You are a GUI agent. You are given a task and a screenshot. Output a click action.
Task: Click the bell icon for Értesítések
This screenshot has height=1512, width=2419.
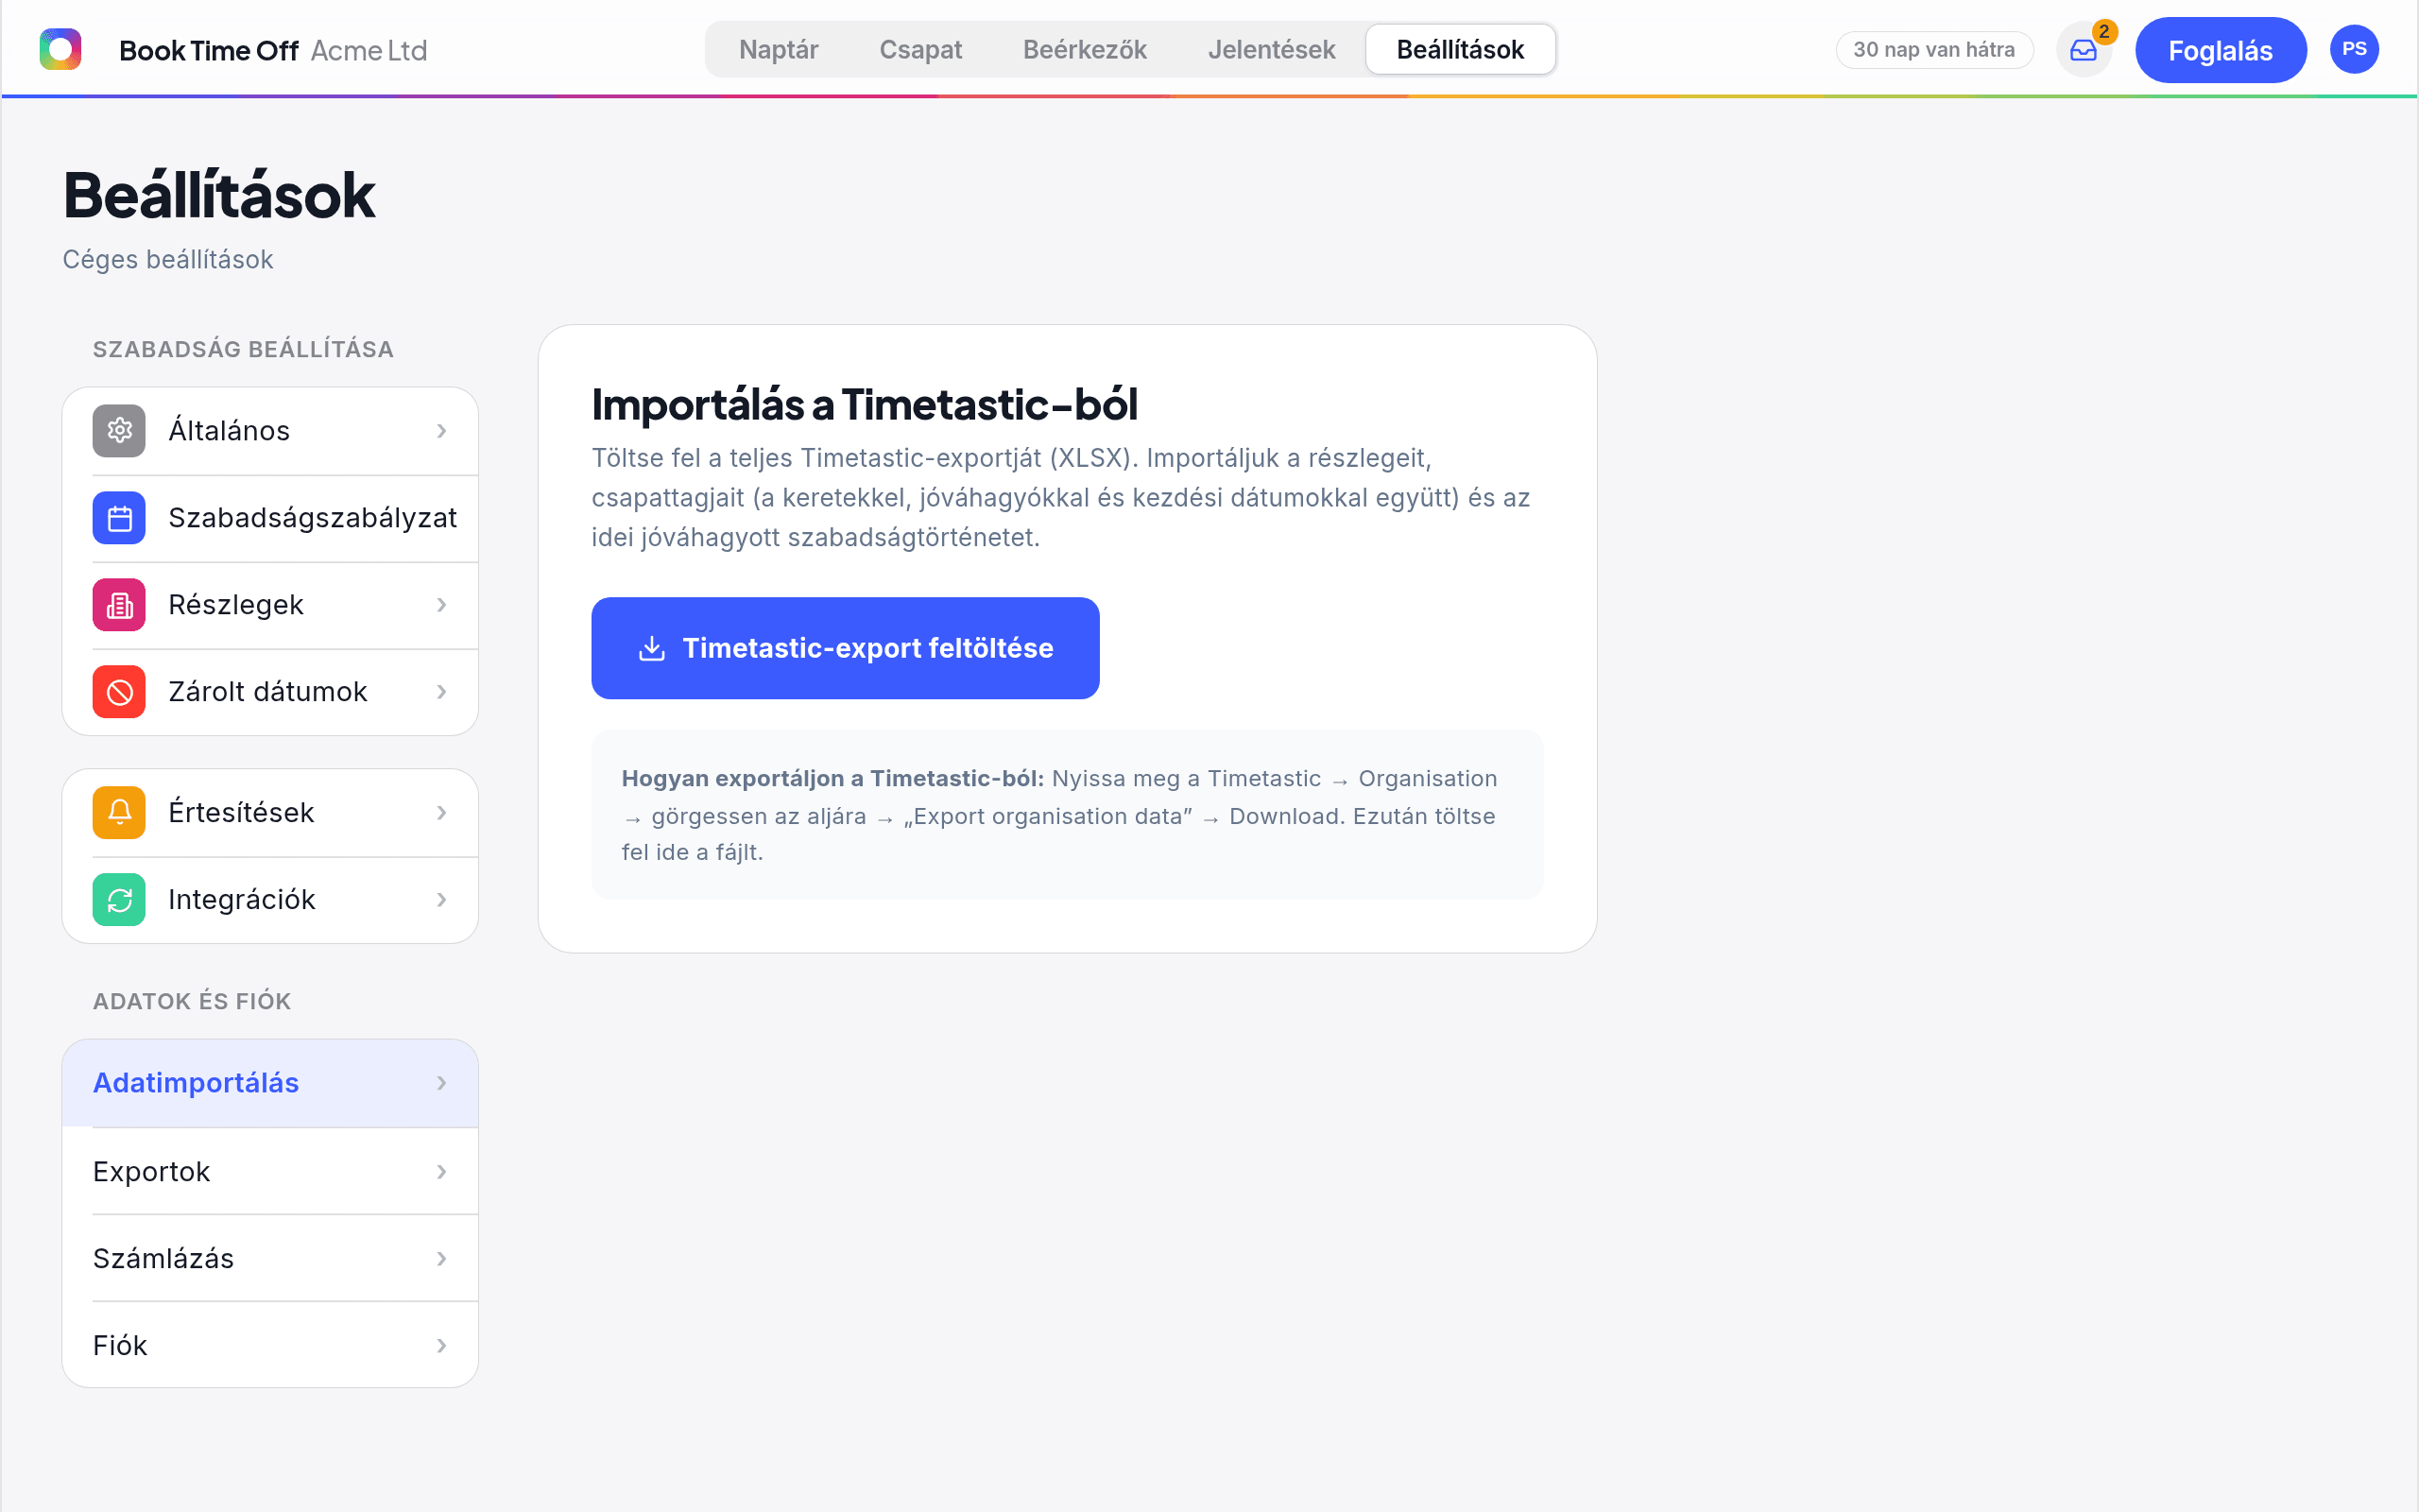click(x=119, y=812)
